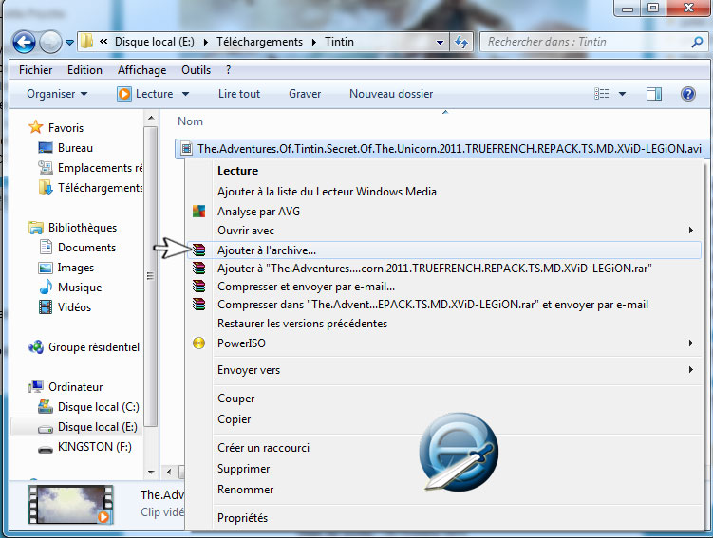Viewport: 713px width, 538px height.
Task: Go back with the blue Back arrow
Action: [x=24, y=43]
